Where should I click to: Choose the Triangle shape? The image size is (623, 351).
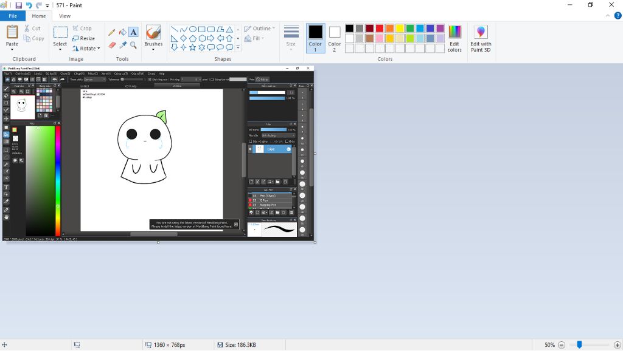[x=229, y=29]
